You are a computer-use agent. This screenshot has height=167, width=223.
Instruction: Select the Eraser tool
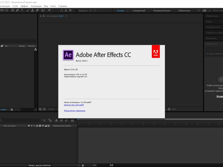37,10
